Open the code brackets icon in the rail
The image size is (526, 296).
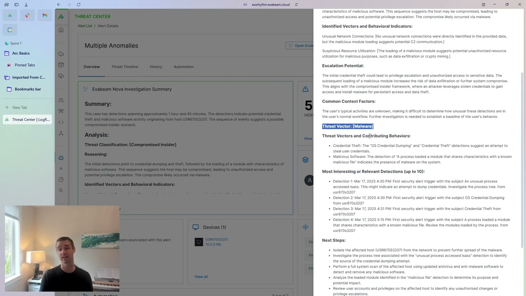pos(61,122)
